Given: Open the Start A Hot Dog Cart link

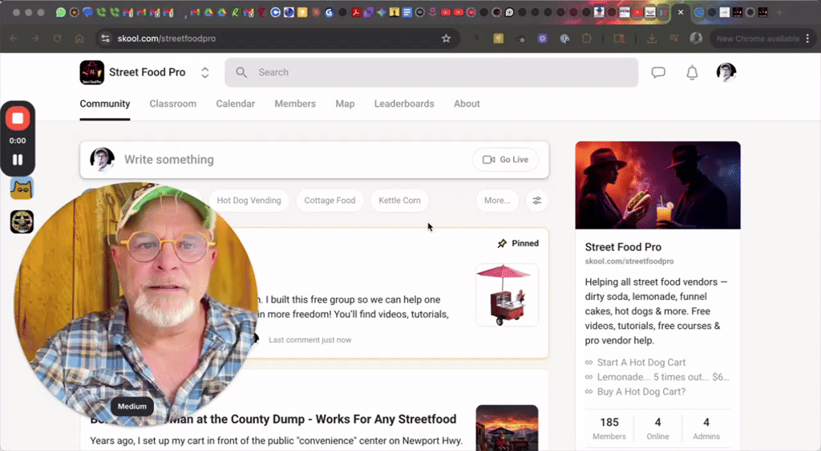Looking at the screenshot, I should 641,363.
